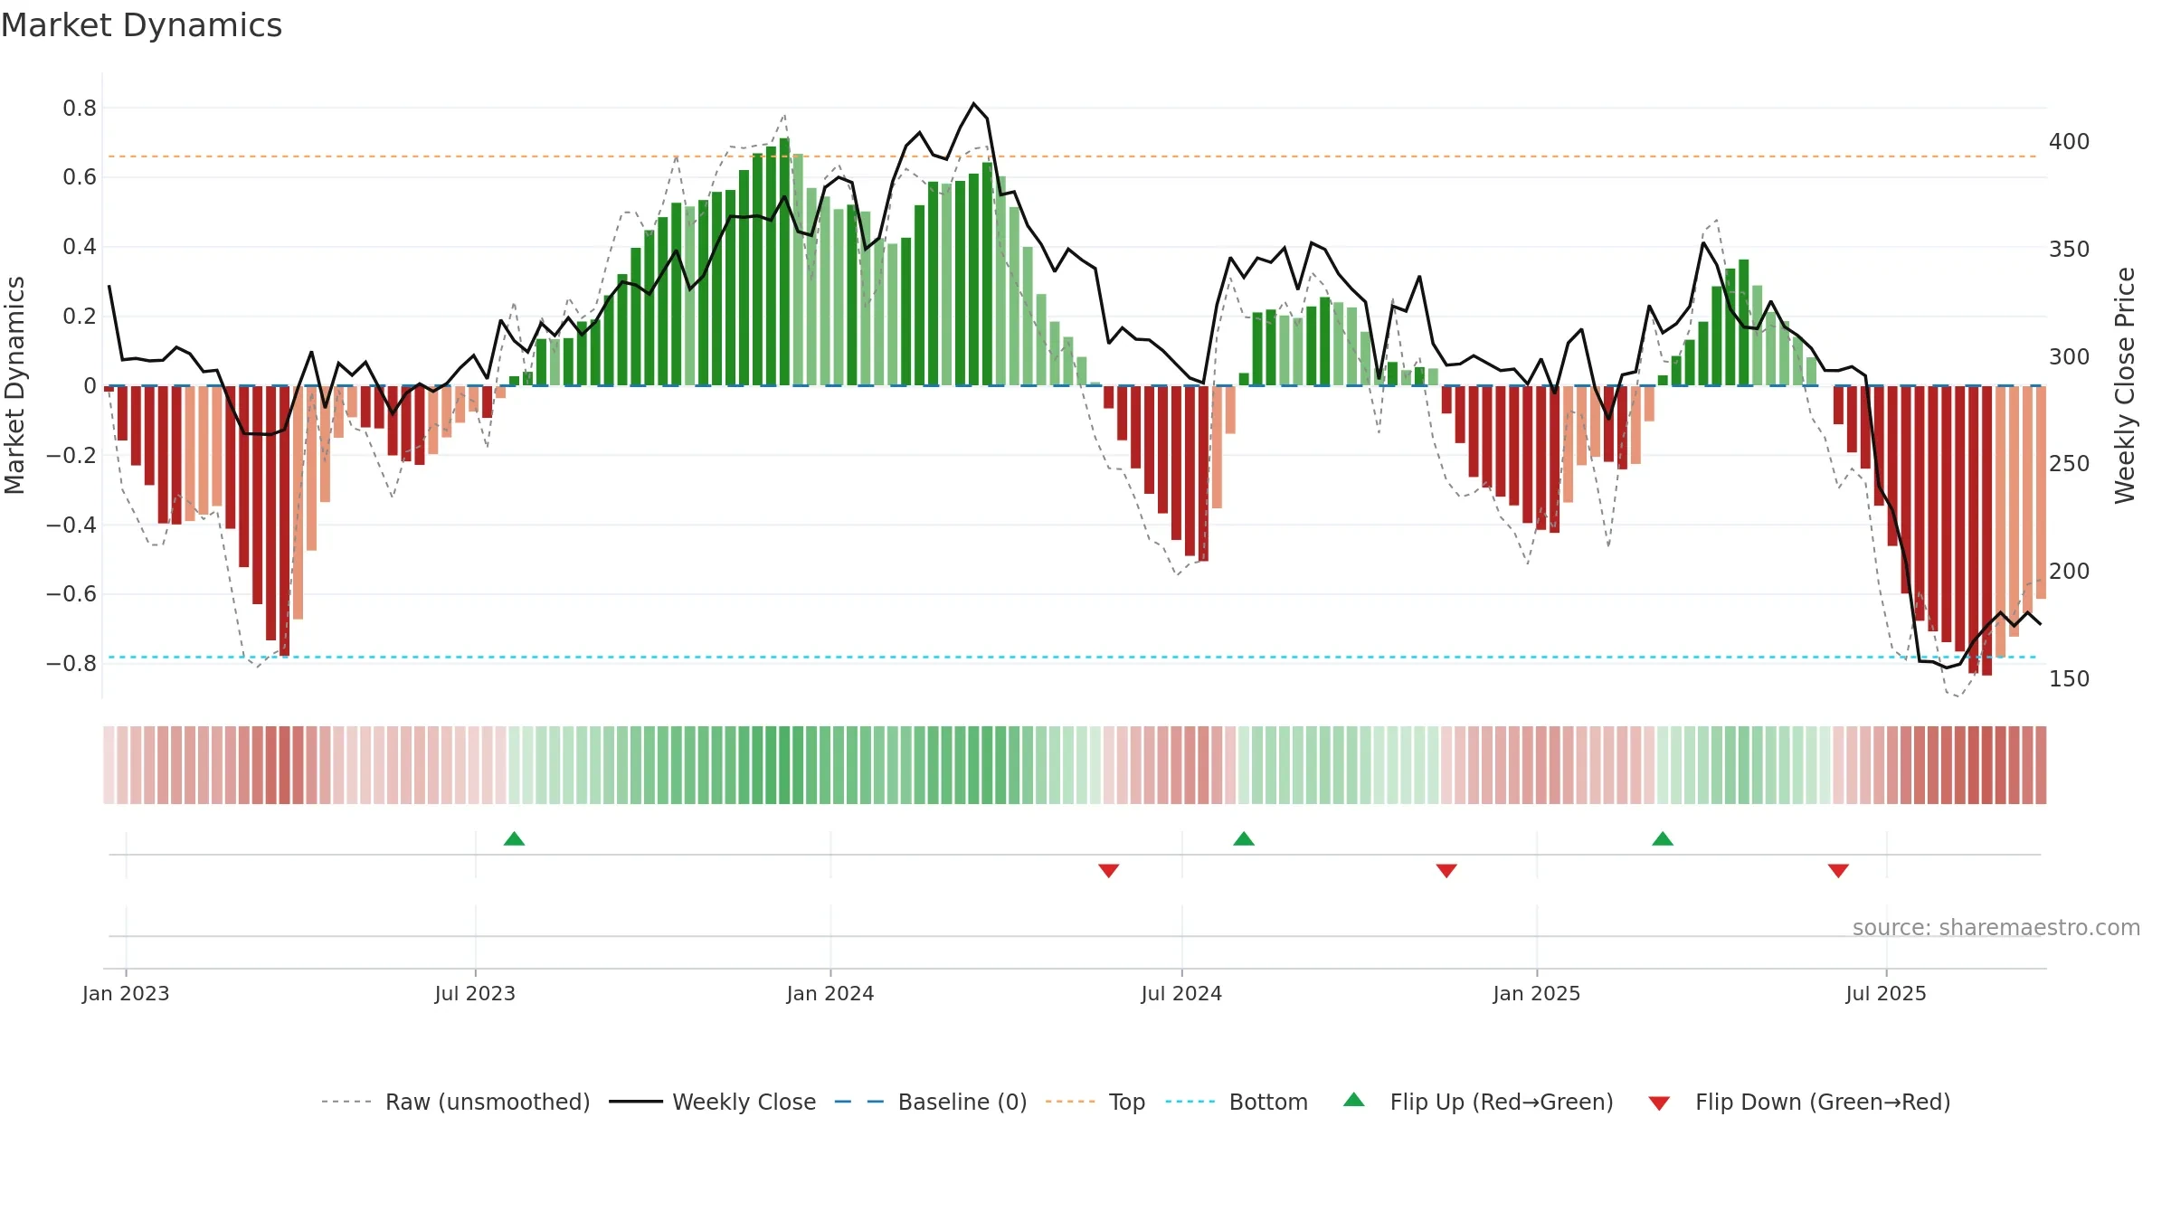Viewport: 2171px width, 1221px height.
Task: Click the orange dashed Top swatch in the legend
Action: click(x=1070, y=1102)
